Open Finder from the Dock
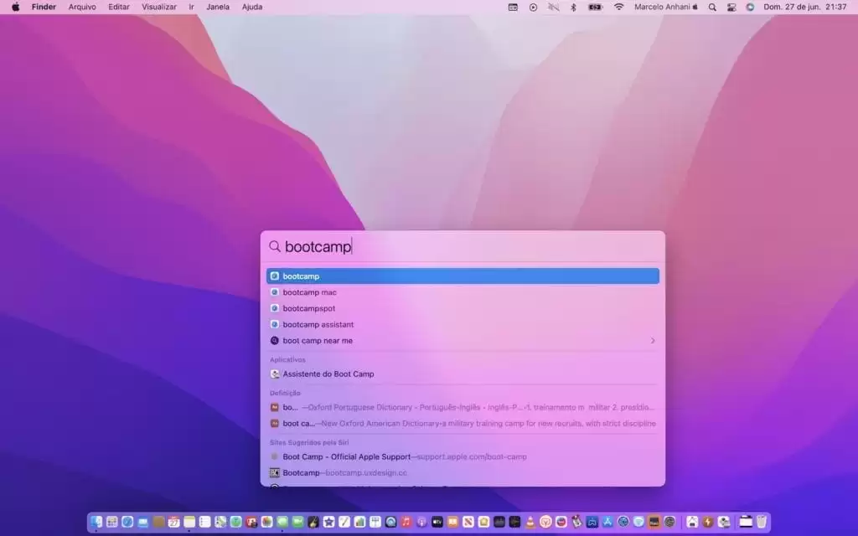The height and width of the screenshot is (536, 858). (96, 522)
